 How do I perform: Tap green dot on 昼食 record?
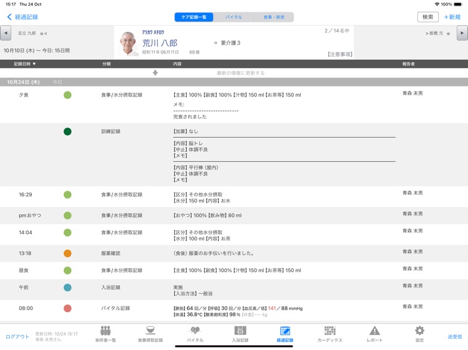tap(67, 270)
